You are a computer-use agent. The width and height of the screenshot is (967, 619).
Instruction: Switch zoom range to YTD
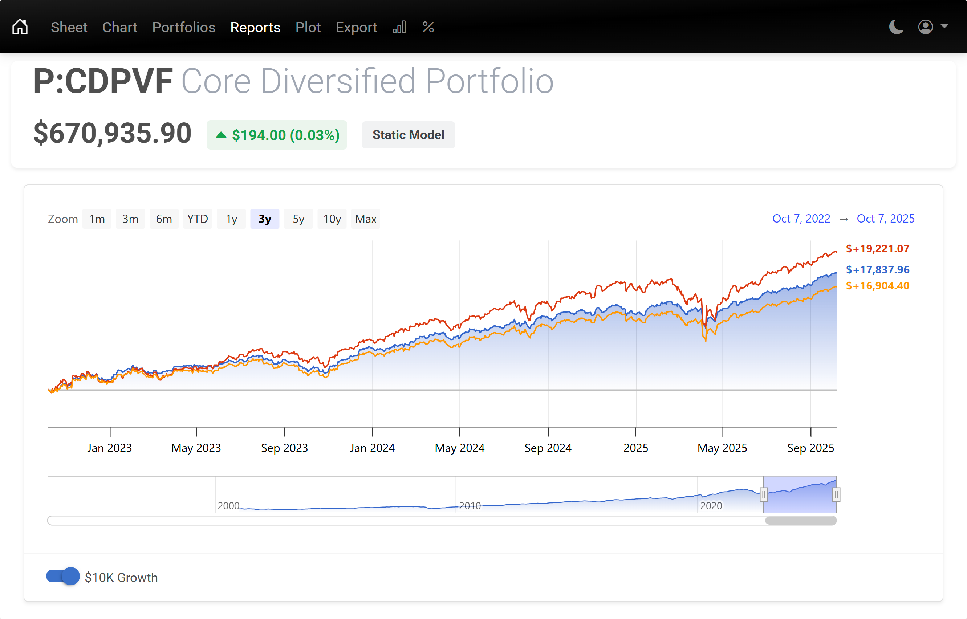(197, 219)
